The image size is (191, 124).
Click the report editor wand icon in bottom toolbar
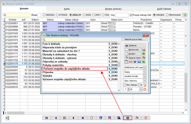[137, 118]
